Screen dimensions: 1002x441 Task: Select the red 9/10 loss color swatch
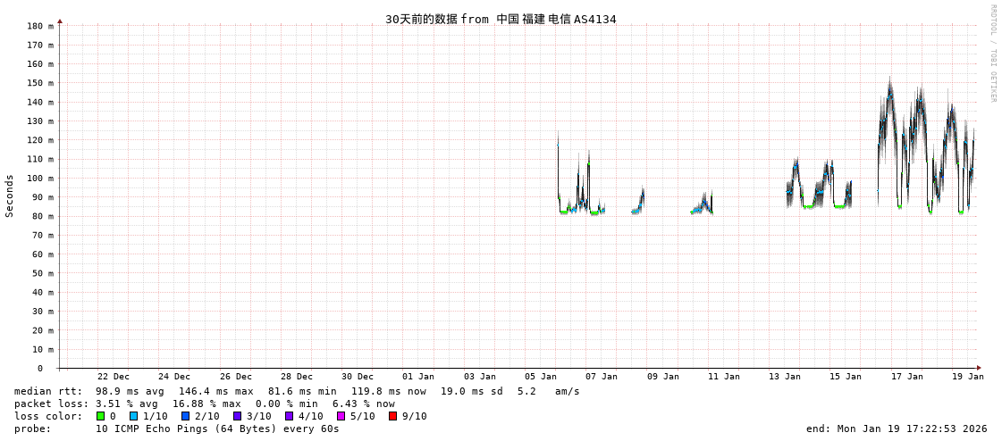392,416
